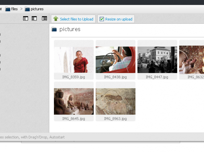Click Select files to Upload button
204x152 pixels.
[73, 19]
